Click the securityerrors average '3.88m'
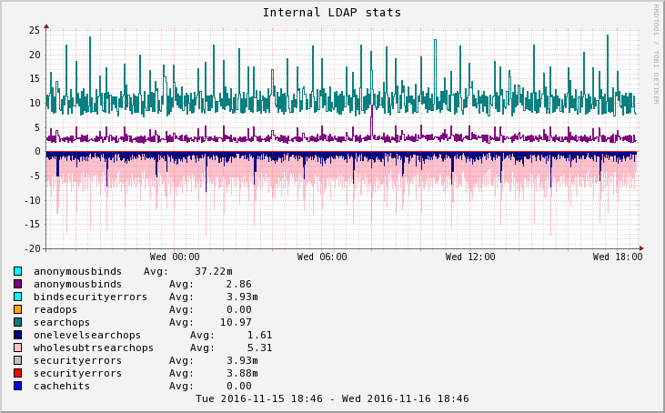 [242, 373]
